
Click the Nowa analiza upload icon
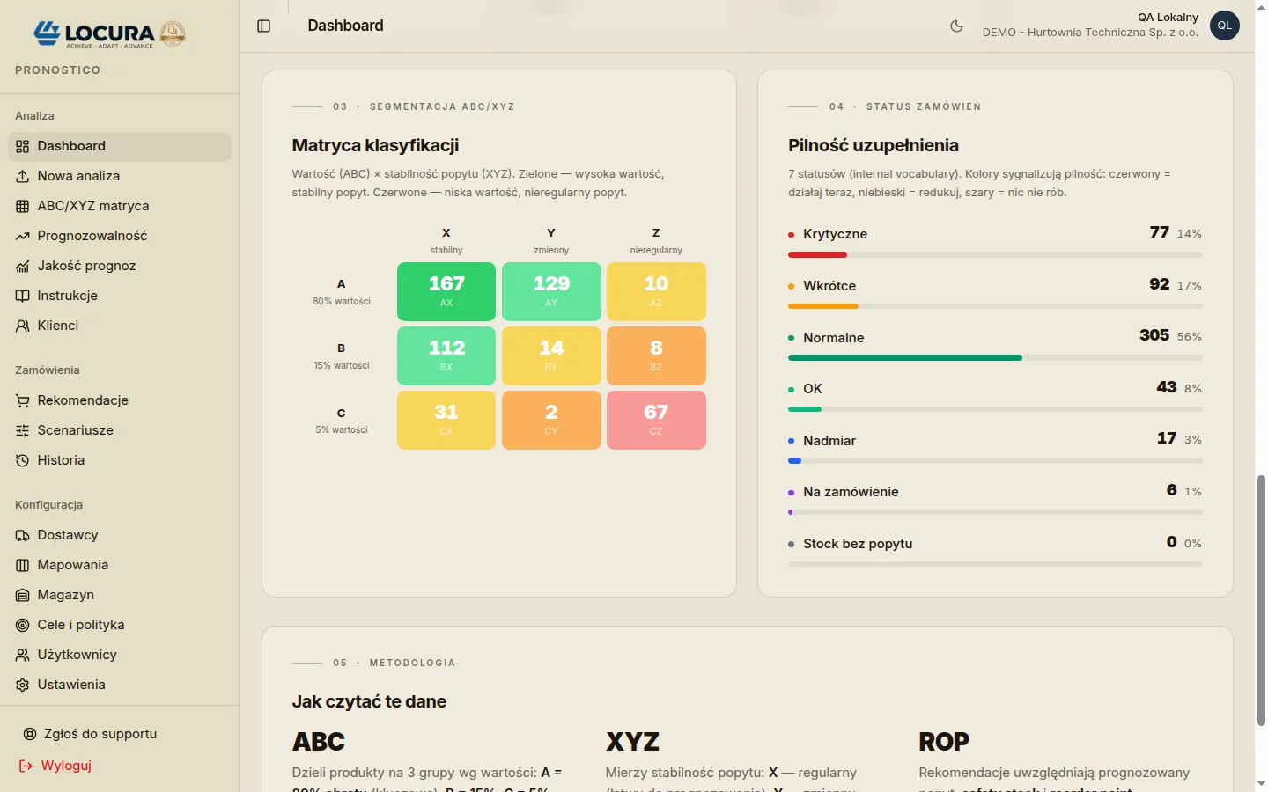tap(23, 176)
